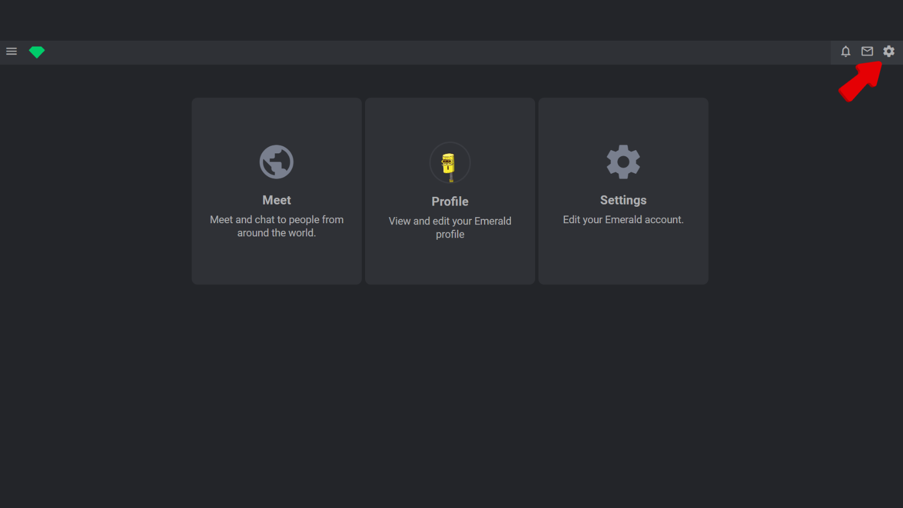Click the large gear in Settings card
This screenshot has width=903, height=508.
[x=623, y=162]
